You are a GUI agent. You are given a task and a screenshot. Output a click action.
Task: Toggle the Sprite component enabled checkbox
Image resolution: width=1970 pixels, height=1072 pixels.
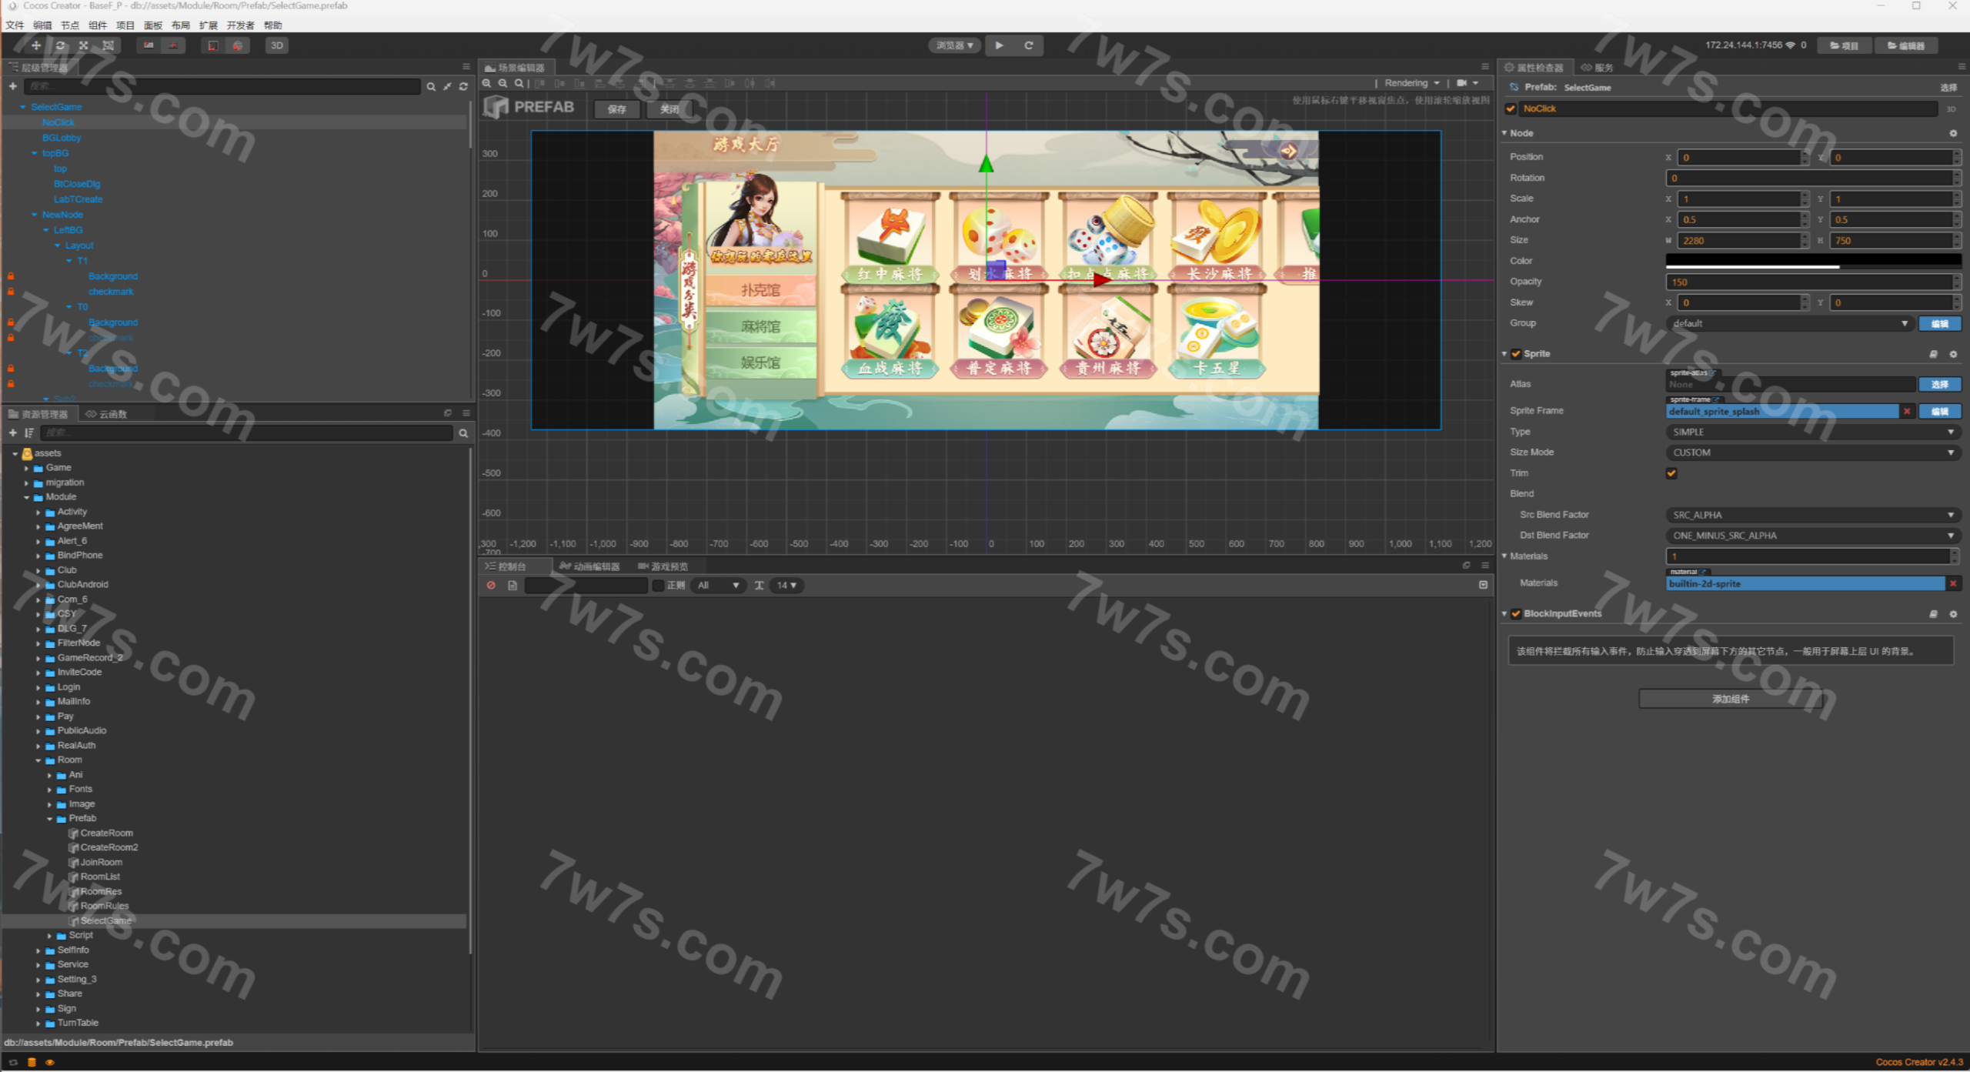click(1516, 354)
